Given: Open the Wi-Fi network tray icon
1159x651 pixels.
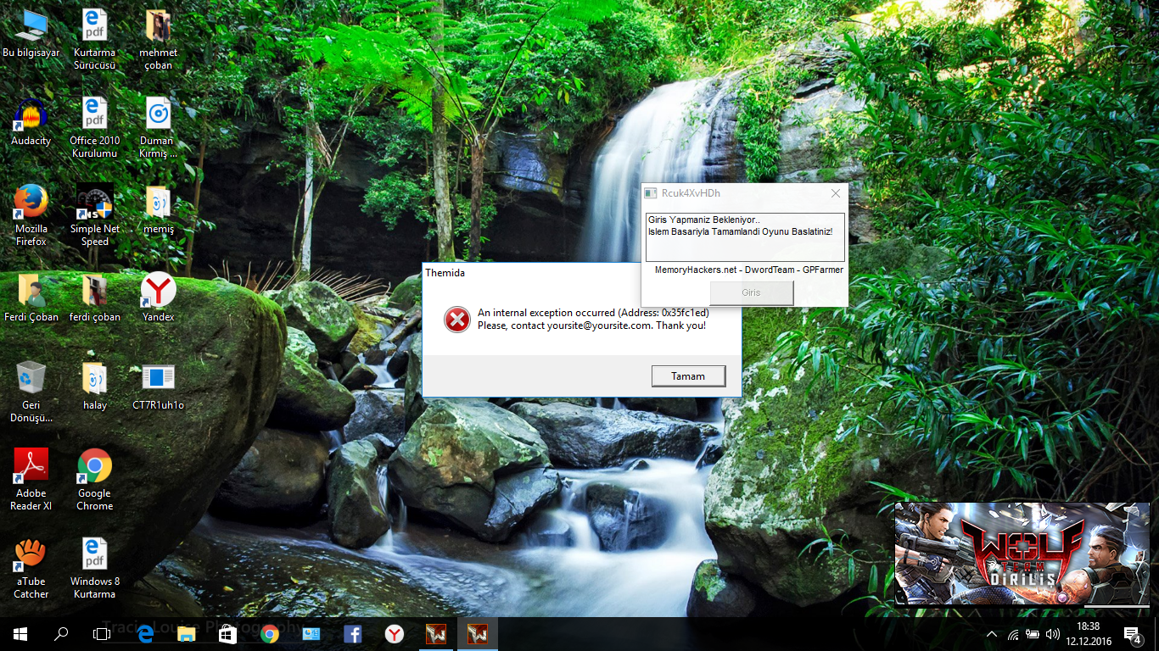Looking at the screenshot, I should [x=1013, y=634].
